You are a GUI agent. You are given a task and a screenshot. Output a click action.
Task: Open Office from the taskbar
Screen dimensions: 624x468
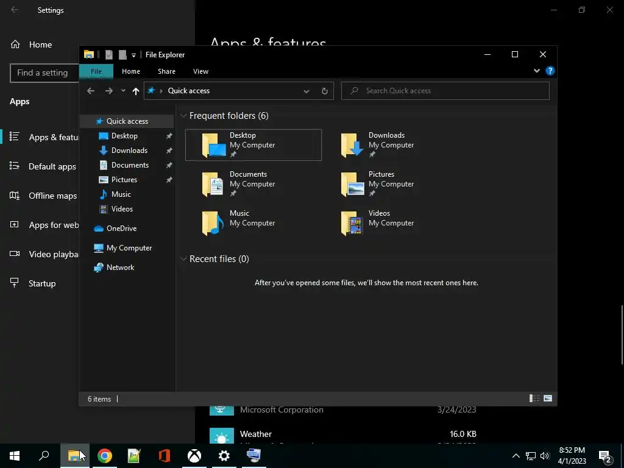pos(165,456)
